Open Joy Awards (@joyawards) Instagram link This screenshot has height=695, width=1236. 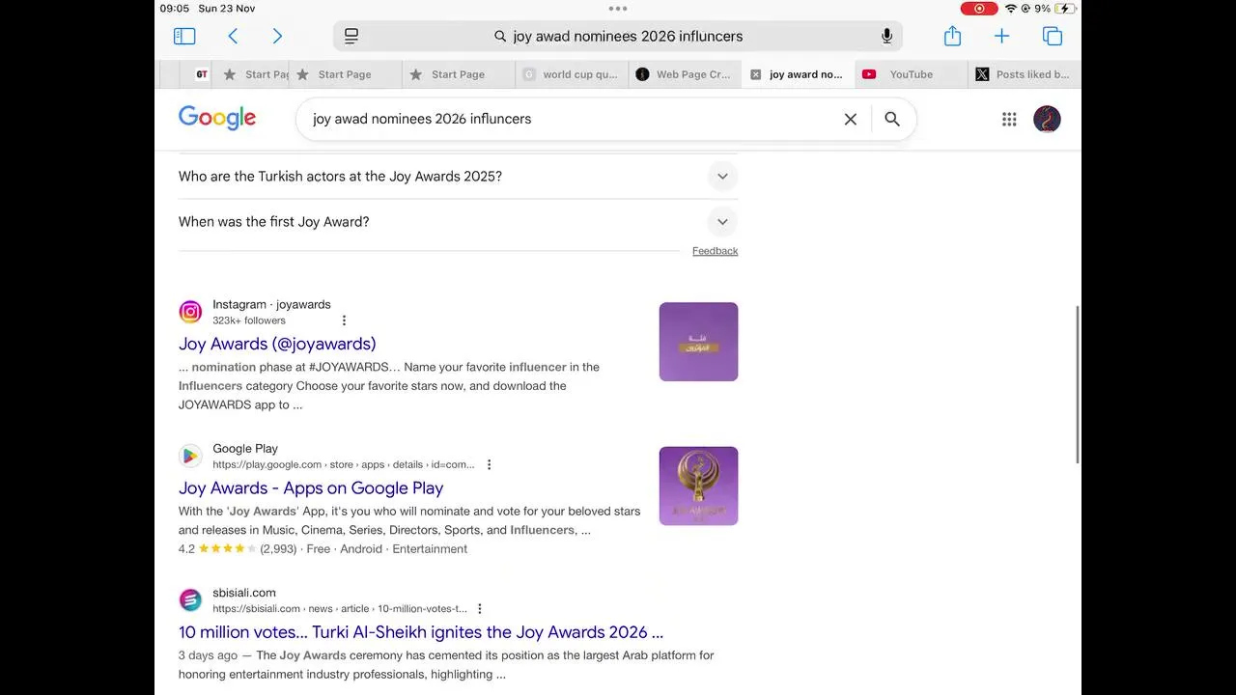277,344
